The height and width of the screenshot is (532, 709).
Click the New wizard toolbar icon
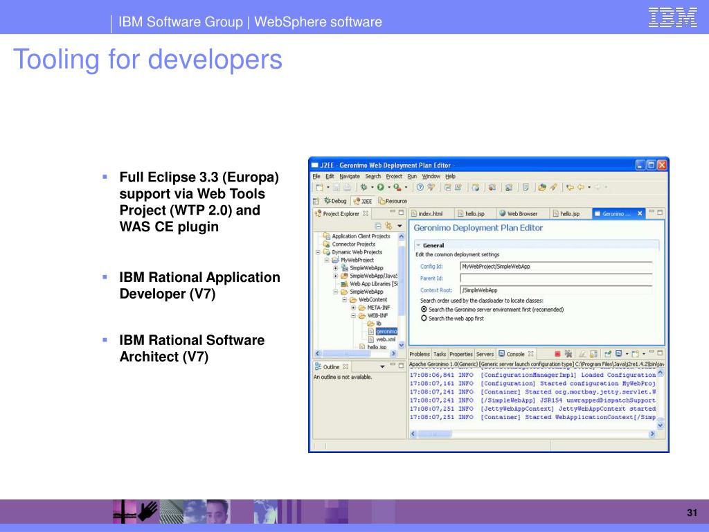tap(320, 187)
